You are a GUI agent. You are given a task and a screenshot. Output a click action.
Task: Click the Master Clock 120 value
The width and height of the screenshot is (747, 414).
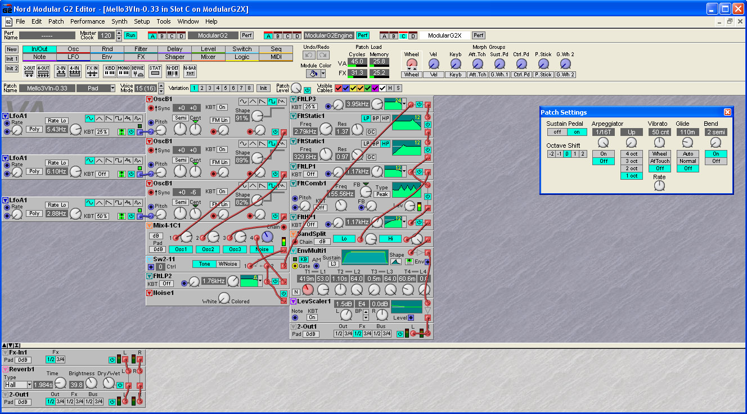point(106,35)
